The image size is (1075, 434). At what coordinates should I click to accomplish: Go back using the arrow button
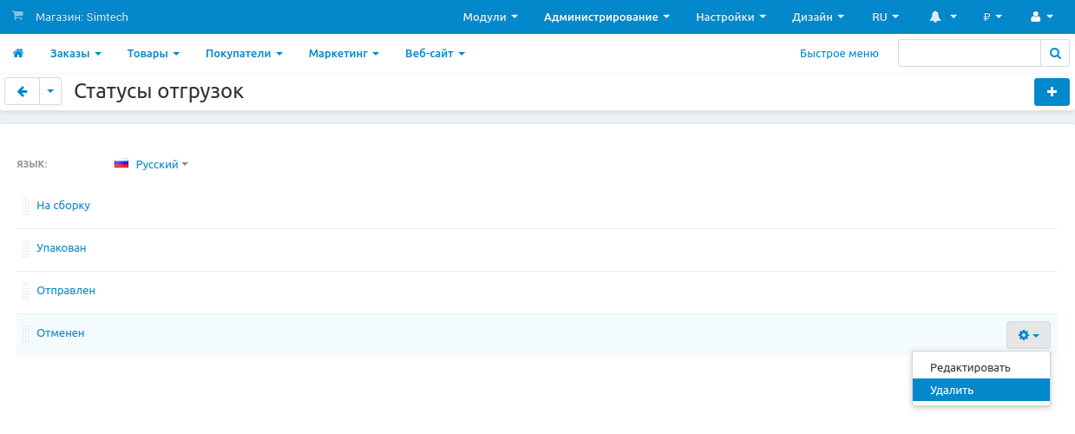23,92
